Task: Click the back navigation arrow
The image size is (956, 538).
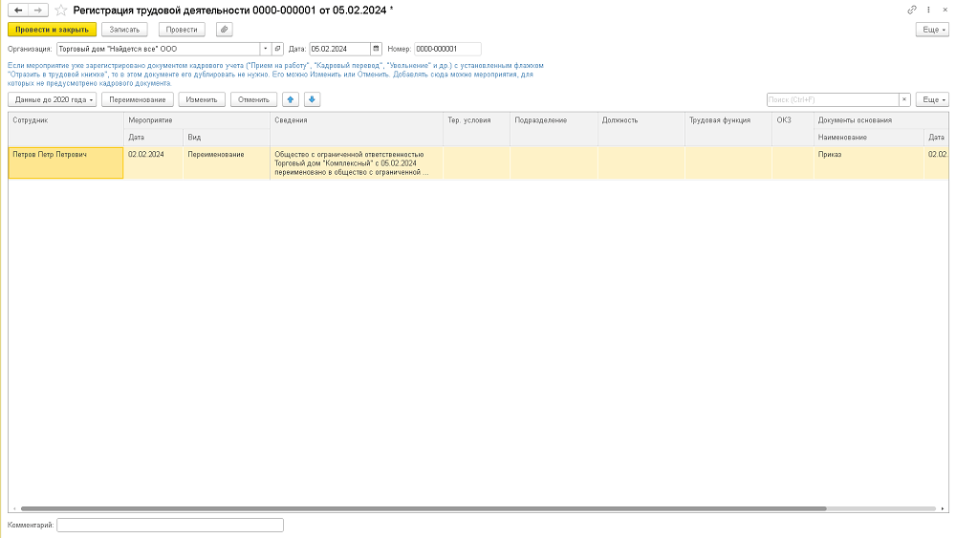Action: tap(17, 10)
